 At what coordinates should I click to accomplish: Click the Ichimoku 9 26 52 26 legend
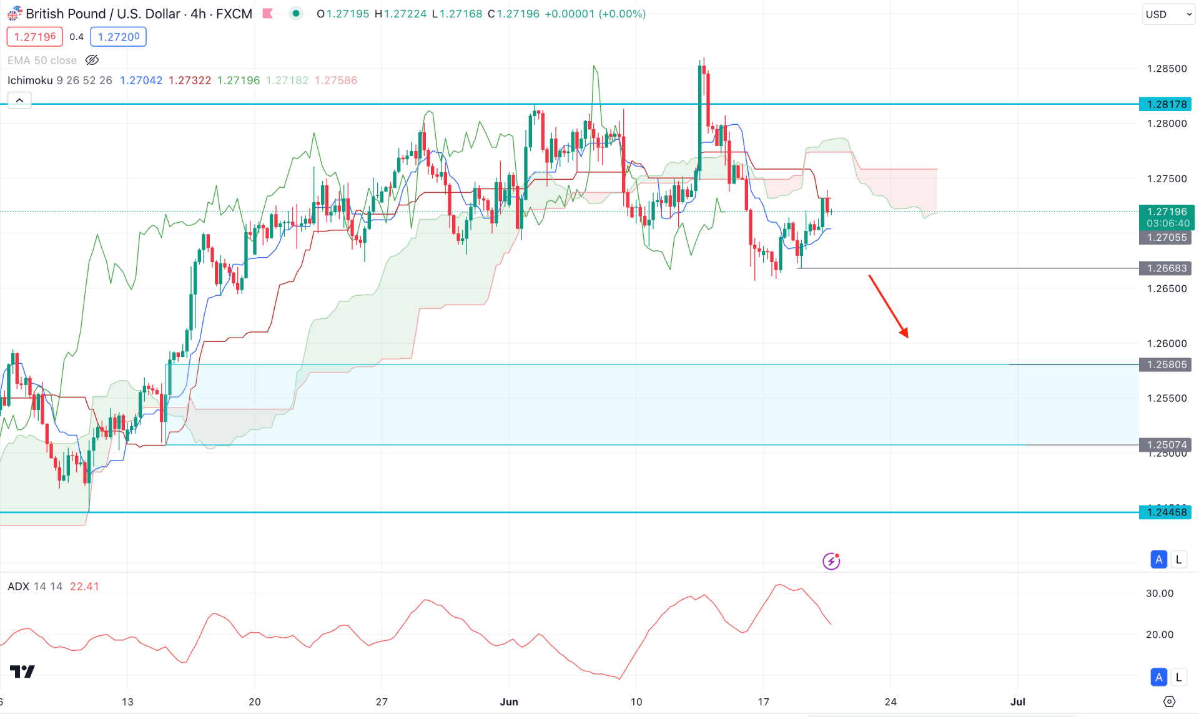coord(60,80)
